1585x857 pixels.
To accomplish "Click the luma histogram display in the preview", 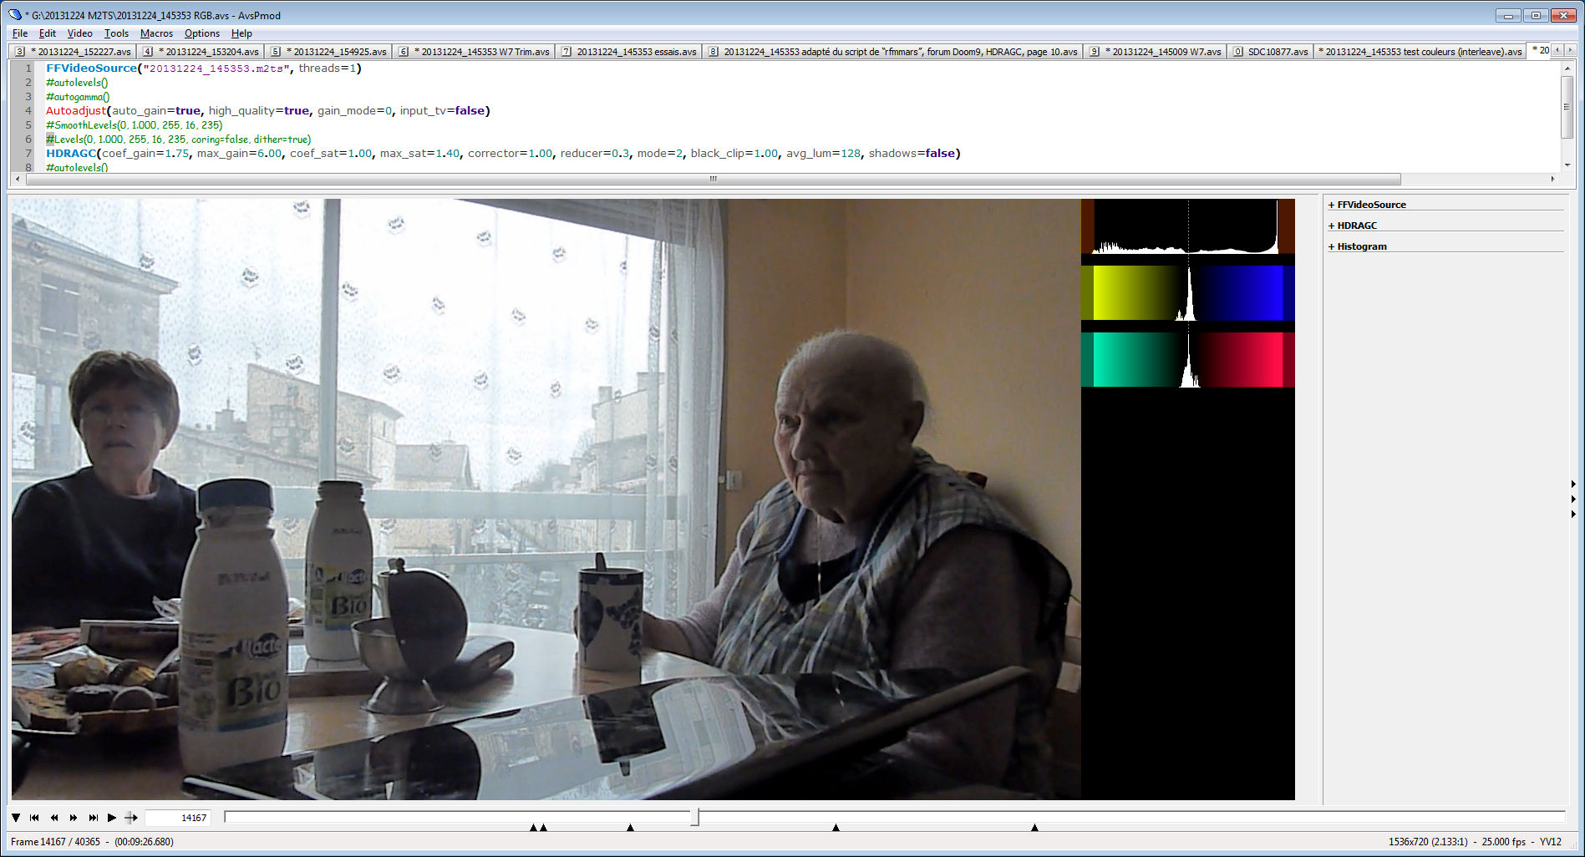I will [1188, 226].
